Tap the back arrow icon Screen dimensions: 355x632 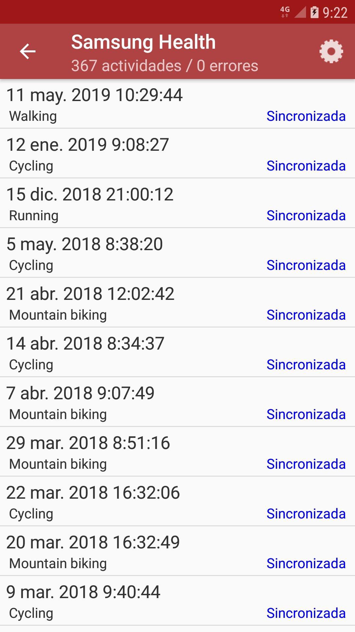coord(28,52)
